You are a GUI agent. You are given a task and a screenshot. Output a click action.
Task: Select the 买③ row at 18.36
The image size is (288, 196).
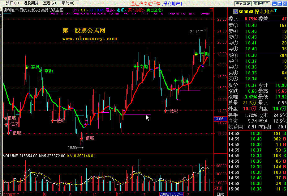click(257, 67)
